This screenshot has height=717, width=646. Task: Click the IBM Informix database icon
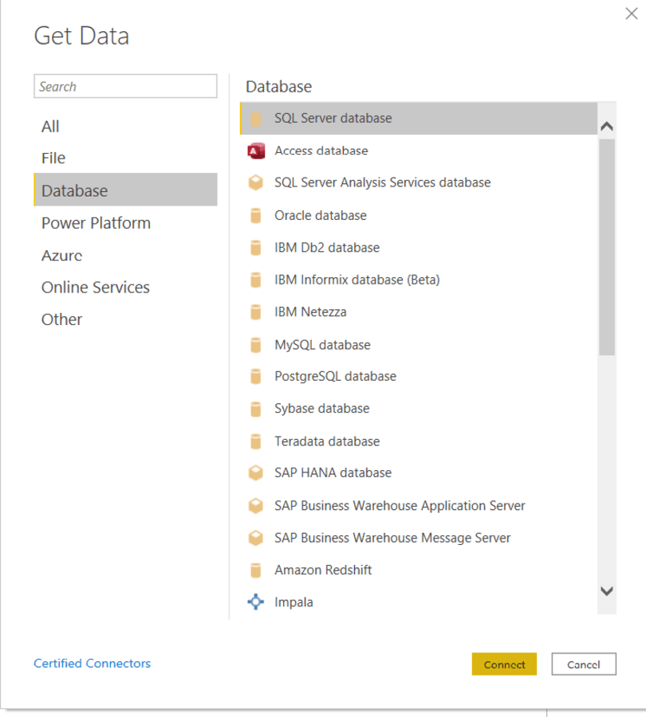click(256, 280)
